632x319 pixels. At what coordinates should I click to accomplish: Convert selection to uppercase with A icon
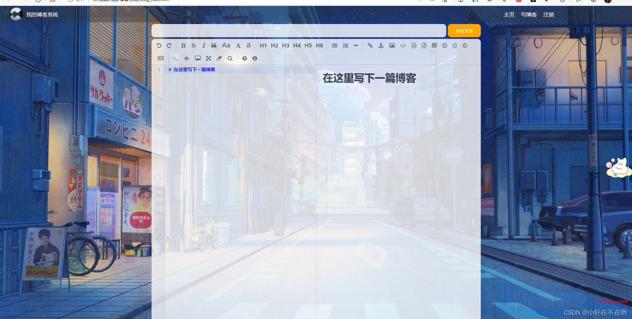point(238,45)
